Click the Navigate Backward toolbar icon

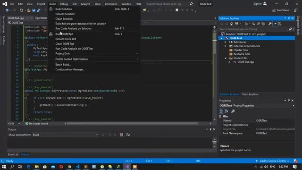tap(7, 10)
